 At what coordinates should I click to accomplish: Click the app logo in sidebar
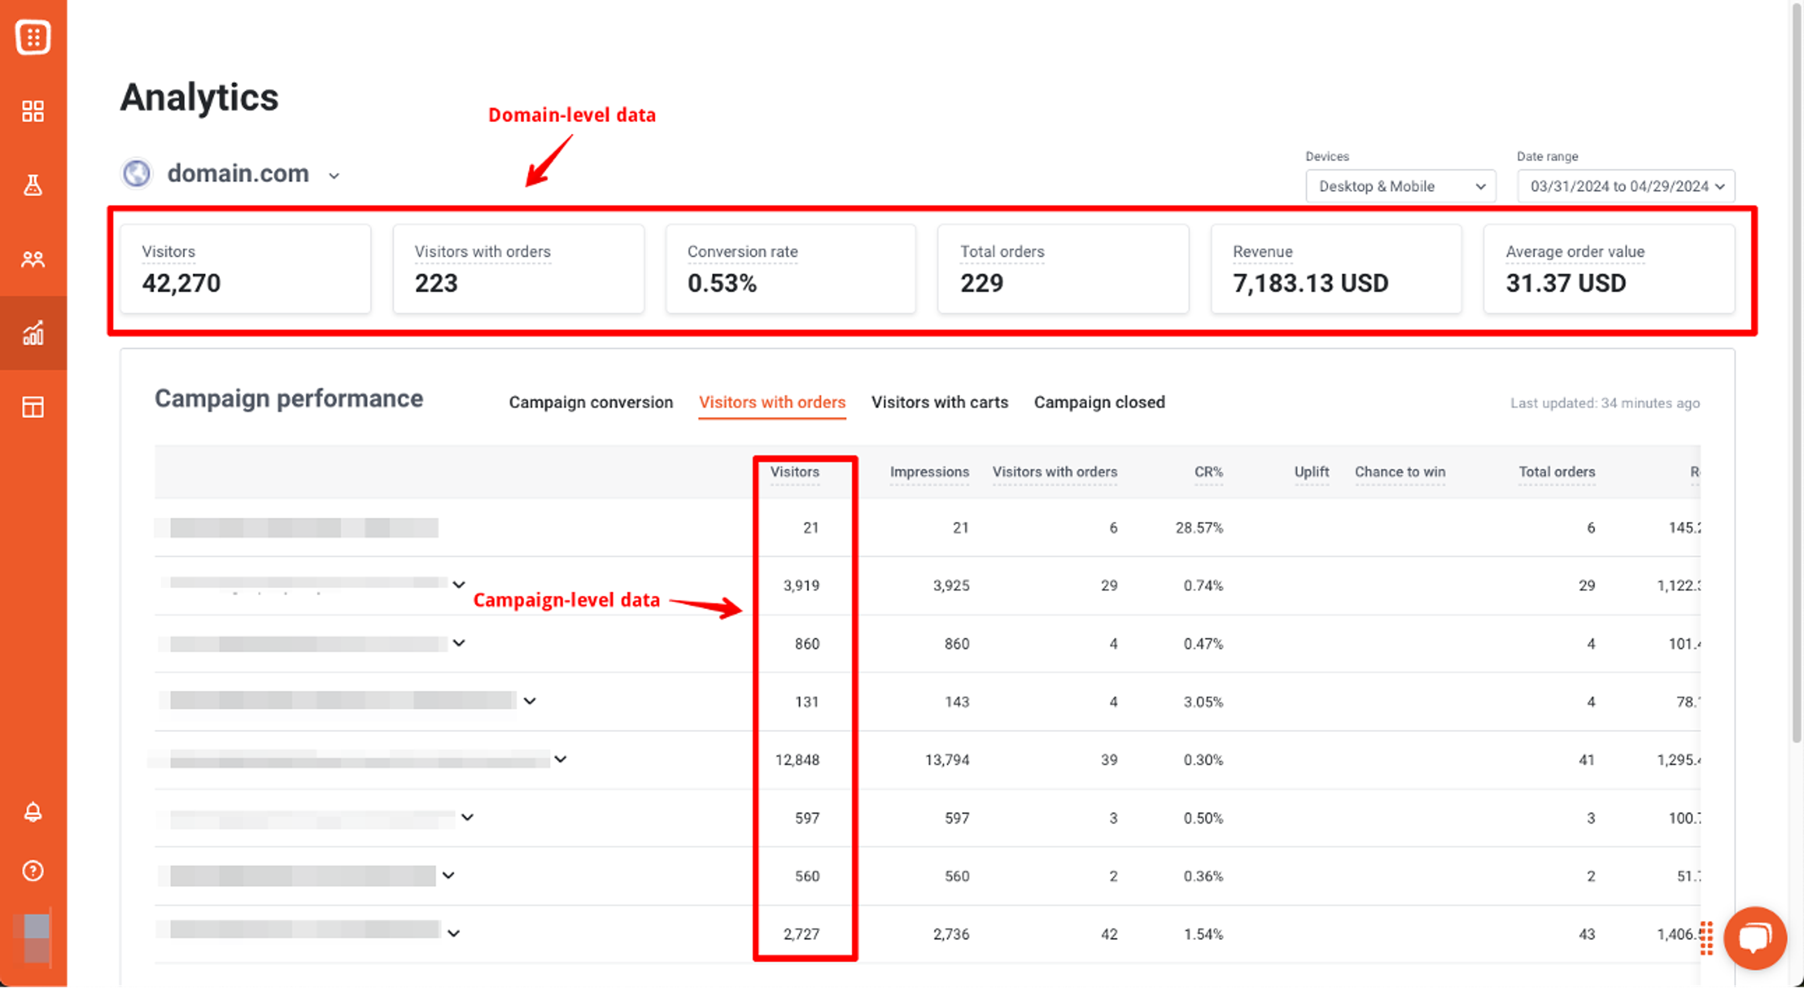coord(33,37)
